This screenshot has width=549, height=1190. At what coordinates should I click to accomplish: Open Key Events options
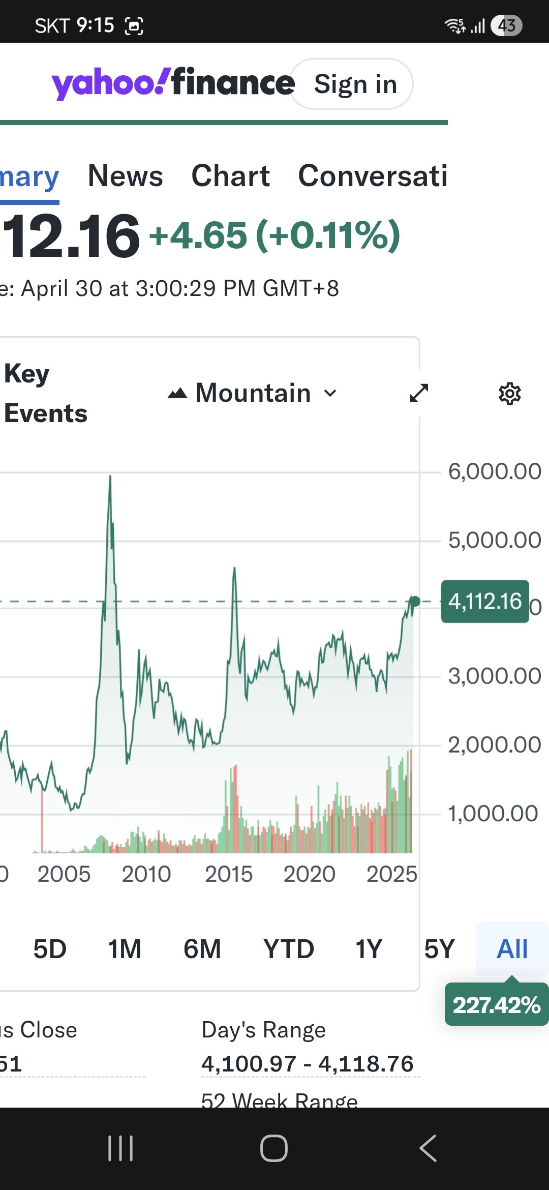46,393
